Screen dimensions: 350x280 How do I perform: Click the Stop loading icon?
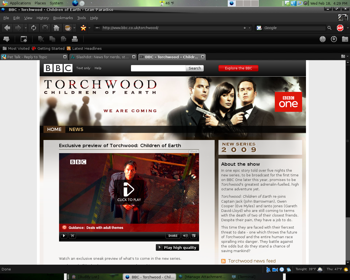pyautogui.click(x=45, y=28)
